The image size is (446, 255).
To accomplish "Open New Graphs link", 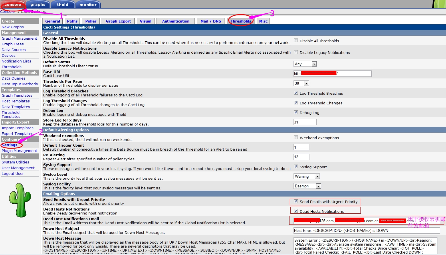I will (13, 27).
